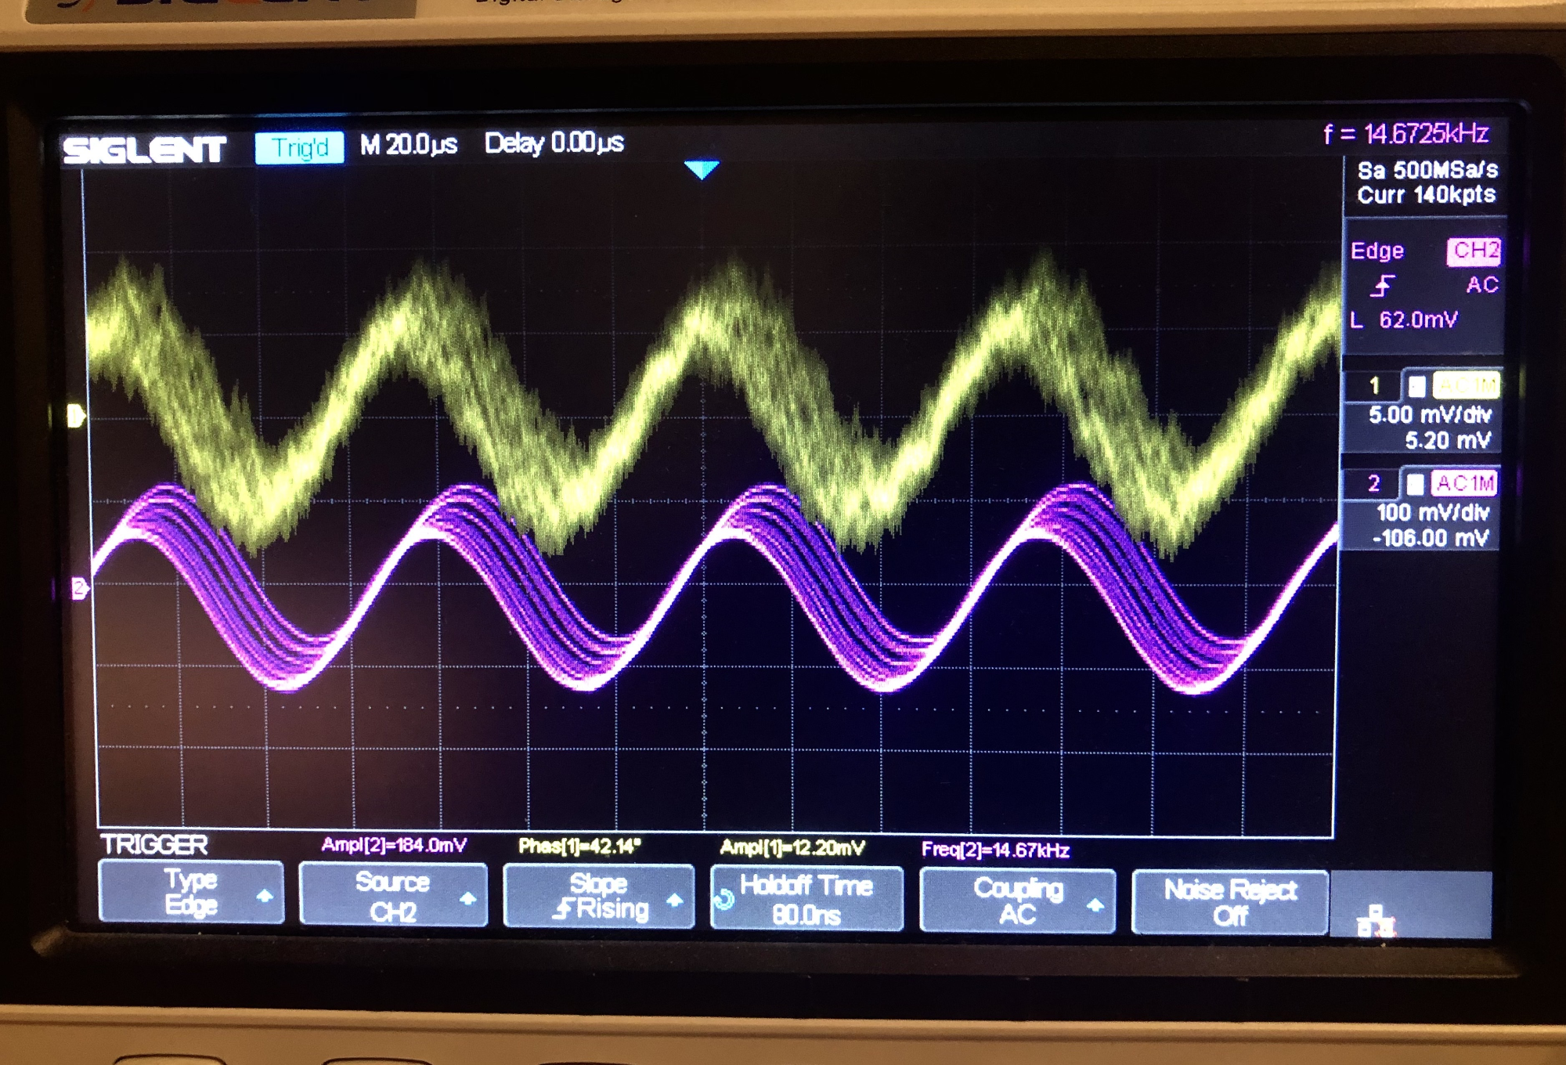Open the trigger Type Edge menu

click(190, 892)
